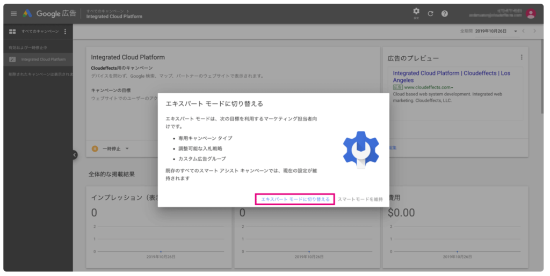Image resolution: width=550 pixels, height=276 pixels.
Task: Click the 費用 $0.00 value
Action: (401, 213)
